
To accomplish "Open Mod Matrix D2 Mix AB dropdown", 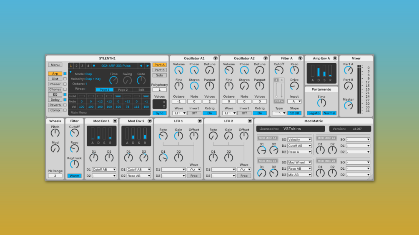I will (x=299, y=175).
